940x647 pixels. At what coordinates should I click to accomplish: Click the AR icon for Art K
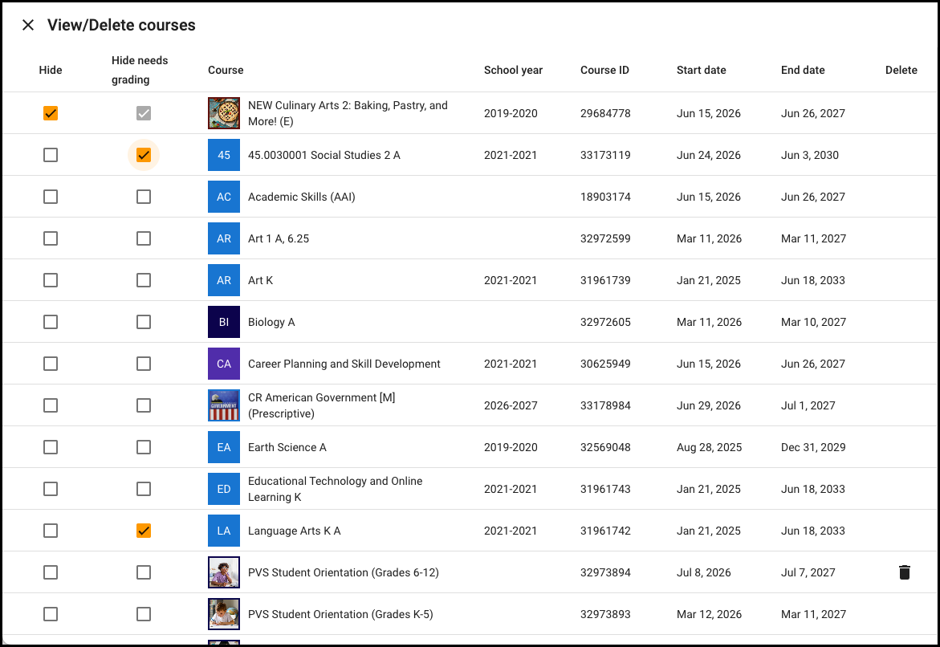point(224,281)
